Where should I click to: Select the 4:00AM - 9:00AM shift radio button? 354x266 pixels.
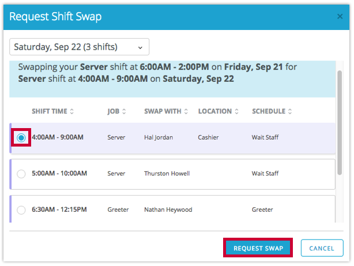click(21, 138)
